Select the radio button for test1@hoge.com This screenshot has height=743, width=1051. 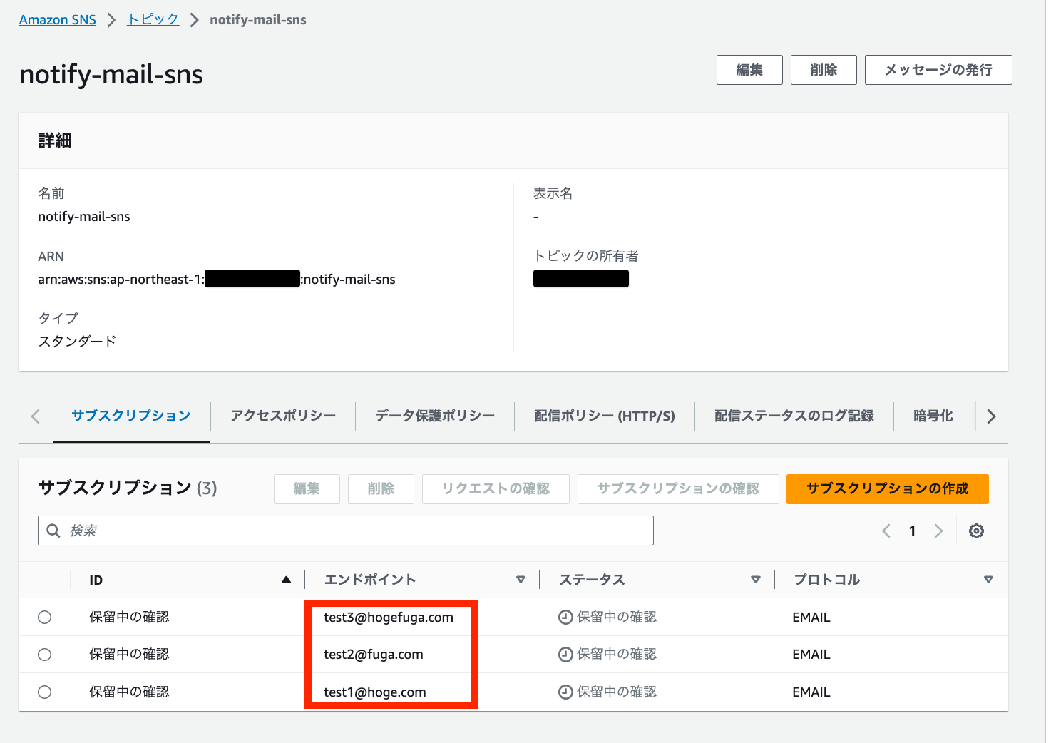pyautogui.click(x=45, y=691)
